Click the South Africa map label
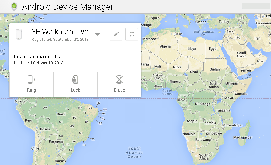Screen dimensions: 271x165 click(x=204, y=157)
